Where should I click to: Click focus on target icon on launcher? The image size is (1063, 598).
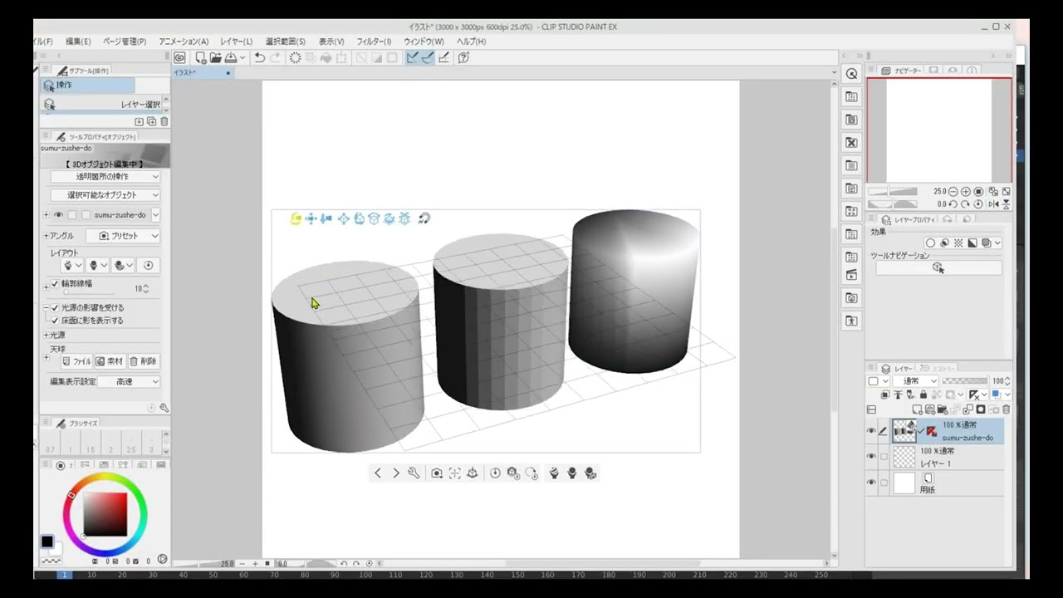(455, 473)
